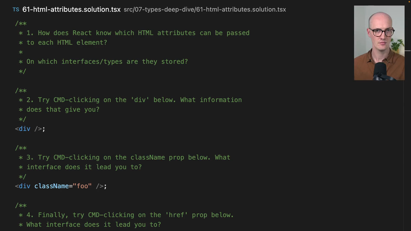This screenshot has height=231, width=411.
Task: Click the minimap marker line near the scrollbar
Action: tap(408, 50)
